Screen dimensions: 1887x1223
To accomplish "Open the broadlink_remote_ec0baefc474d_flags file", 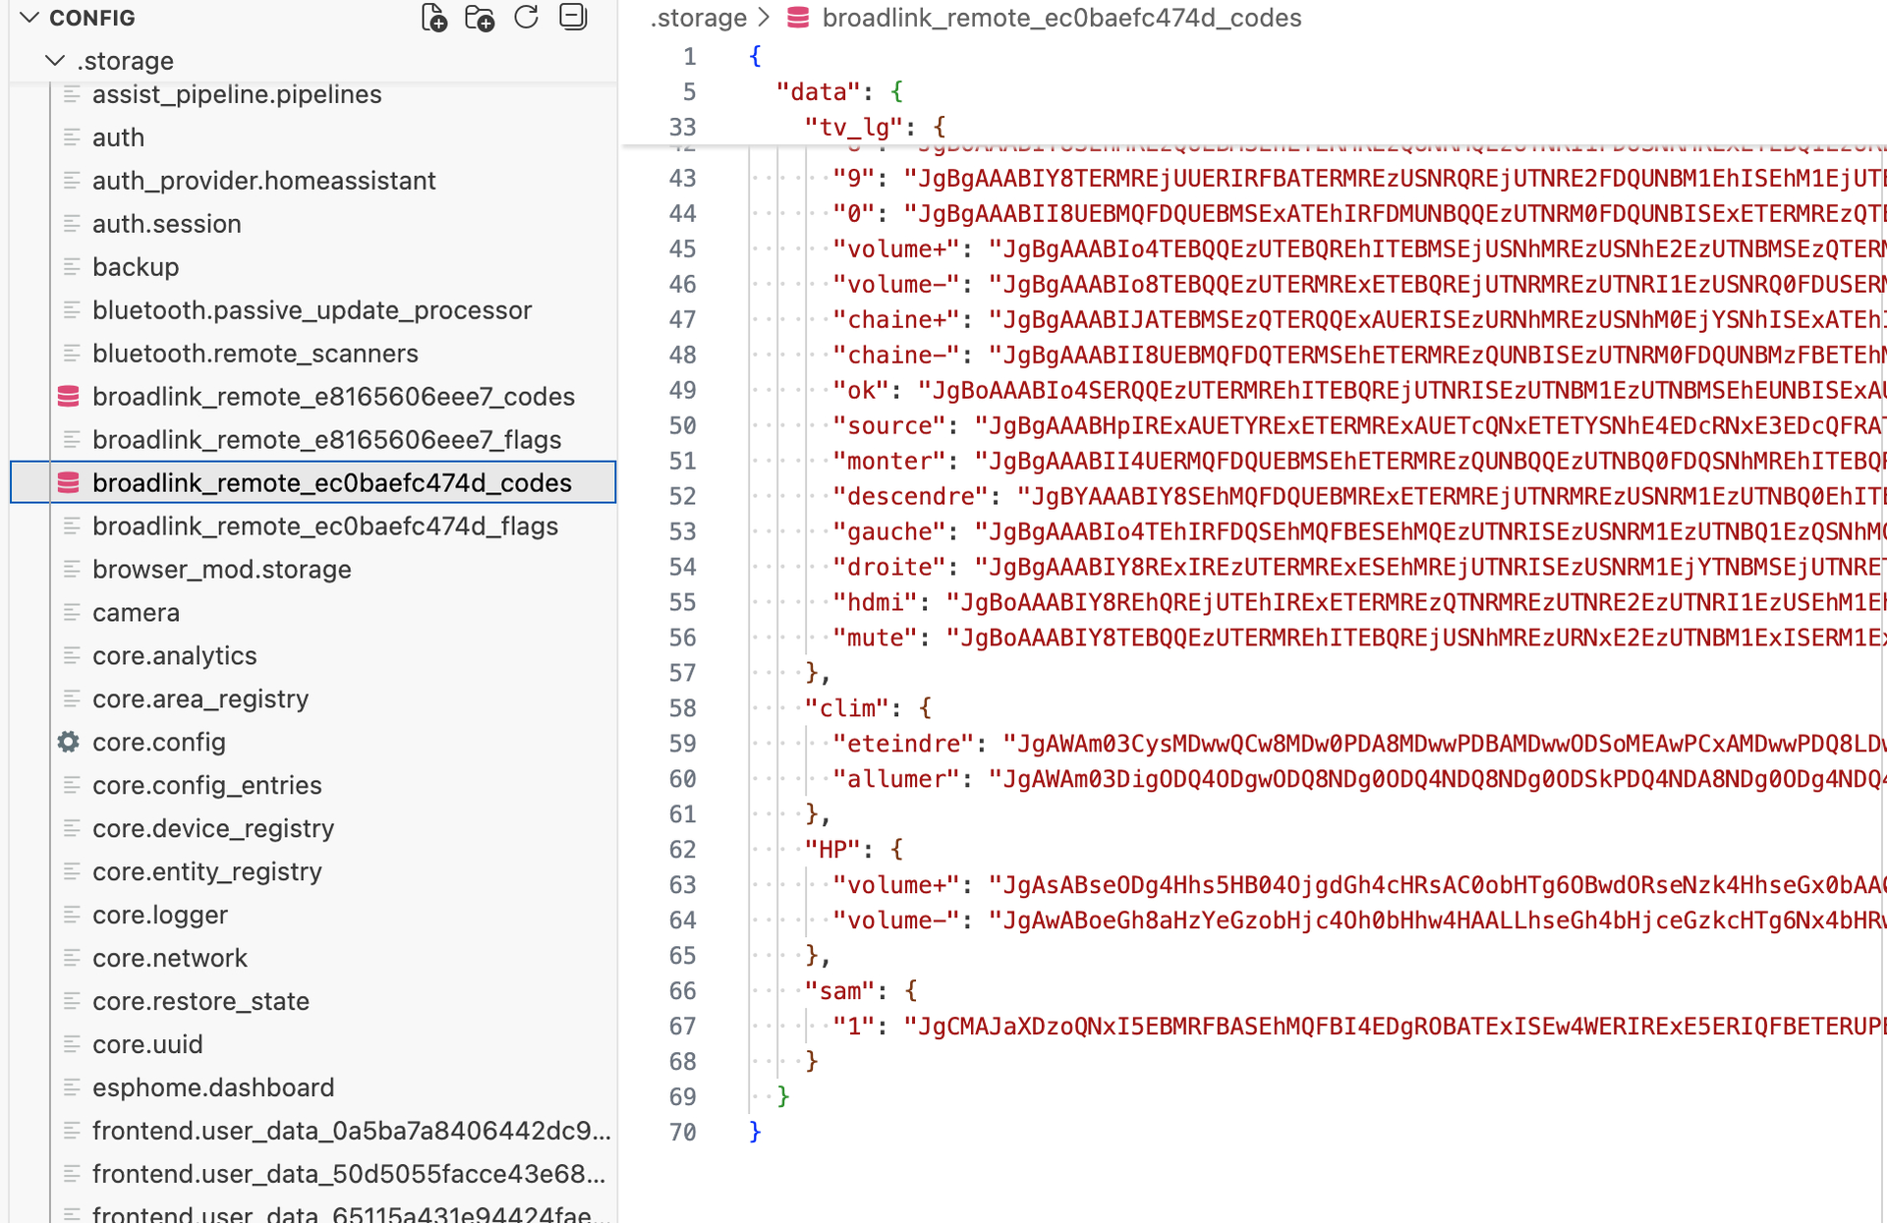I will tap(324, 527).
